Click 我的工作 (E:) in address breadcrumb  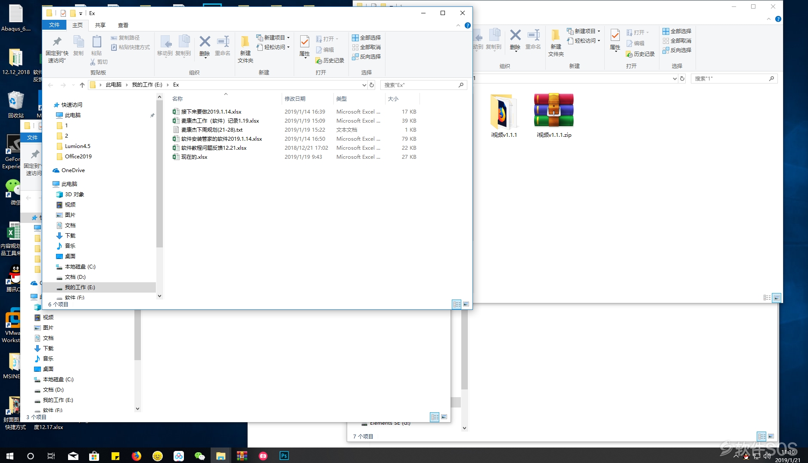147,85
